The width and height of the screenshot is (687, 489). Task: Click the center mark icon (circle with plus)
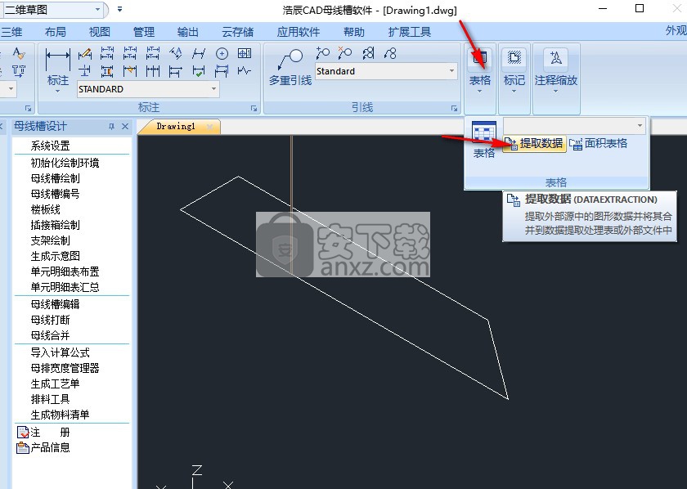click(222, 53)
